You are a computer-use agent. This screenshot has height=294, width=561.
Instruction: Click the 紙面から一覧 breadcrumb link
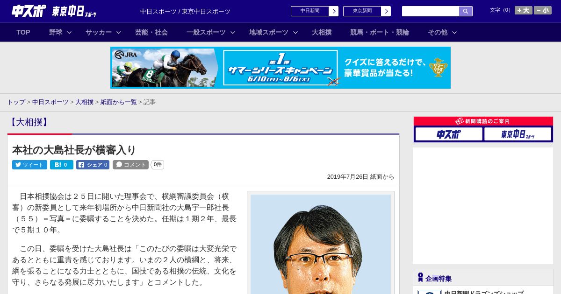coord(119,102)
